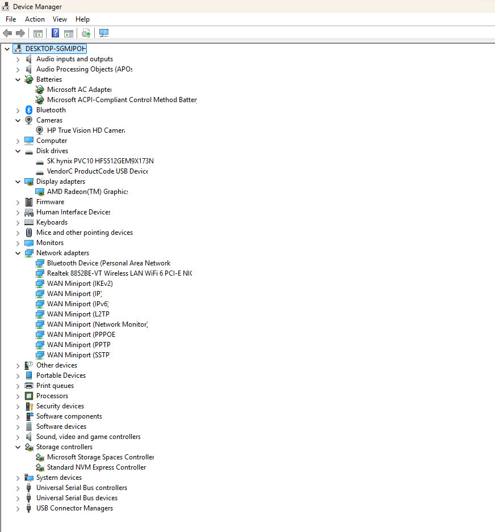
Task: Click the Bluetooth category icon
Action: pyautogui.click(x=29, y=110)
